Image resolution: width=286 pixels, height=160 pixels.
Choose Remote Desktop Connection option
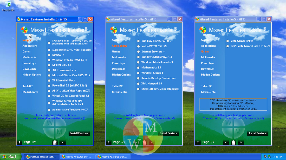tap(138, 78)
